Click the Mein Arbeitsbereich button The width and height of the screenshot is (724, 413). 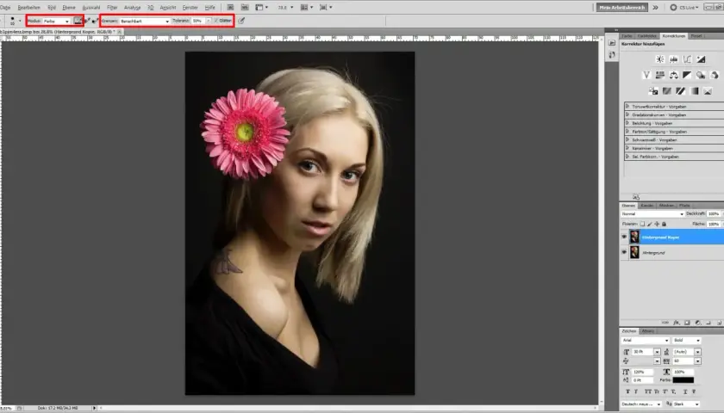coord(622,8)
